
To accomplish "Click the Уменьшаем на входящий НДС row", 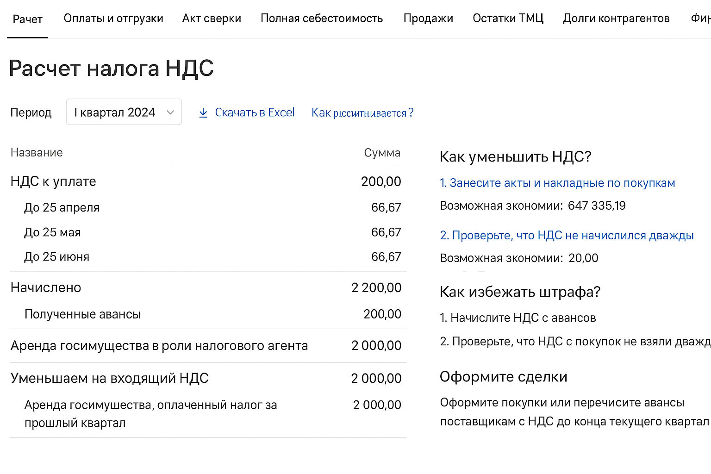I will 109,378.
